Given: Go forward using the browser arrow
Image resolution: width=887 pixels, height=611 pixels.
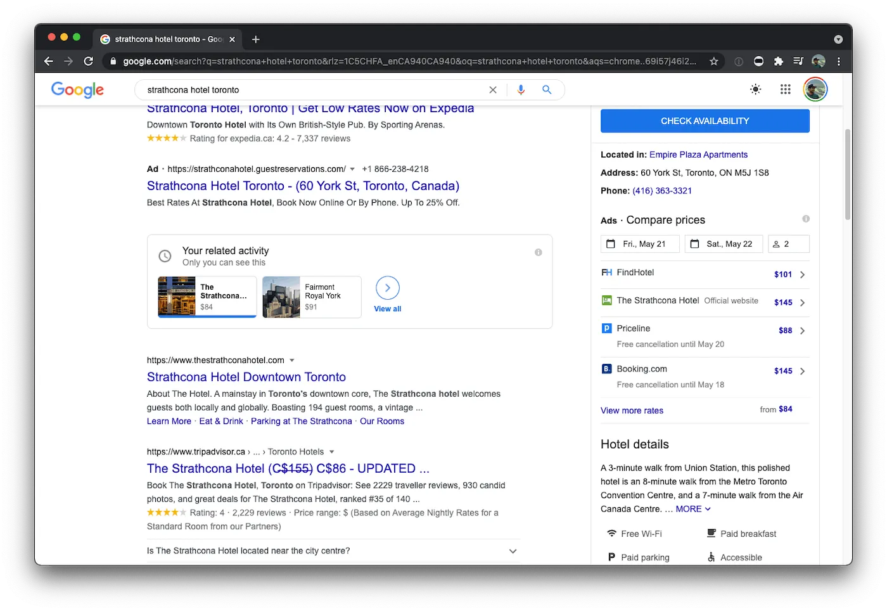Looking at the screenshot, I should point(68,61).
